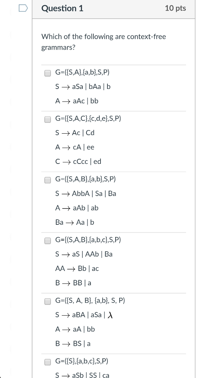Click the question prompt about context-free grammars
This screenshot has width=222, height=378.
[103, 41]
